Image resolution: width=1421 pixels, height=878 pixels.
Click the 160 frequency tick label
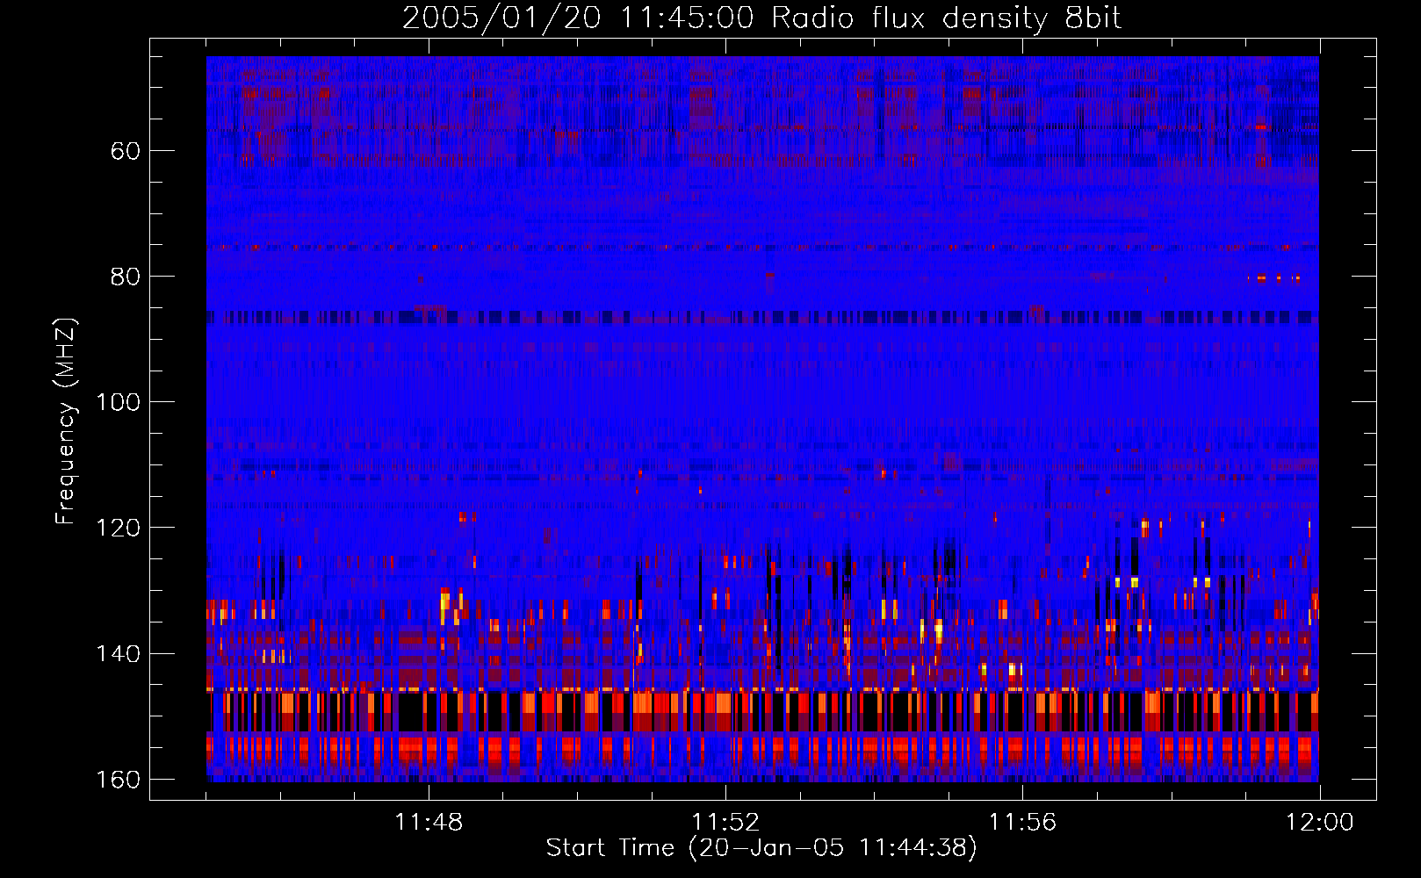click(x=117, y=780)
